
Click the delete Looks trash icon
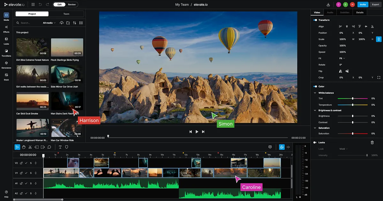[372, 143]
